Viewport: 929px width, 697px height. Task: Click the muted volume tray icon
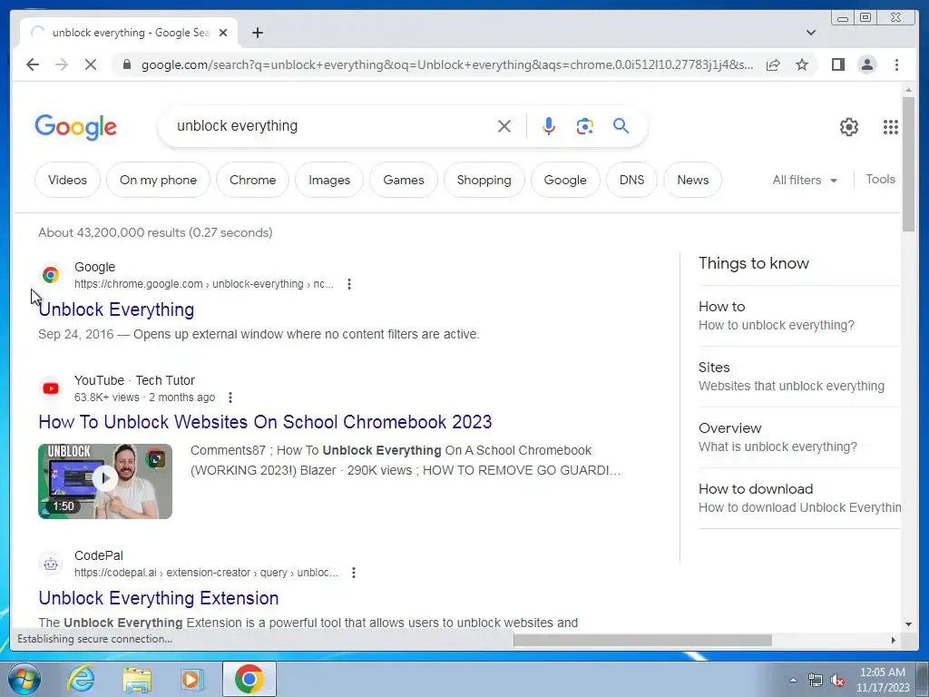pos(836,680)
